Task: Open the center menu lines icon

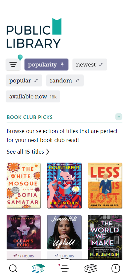Action: tap(64, 268)
